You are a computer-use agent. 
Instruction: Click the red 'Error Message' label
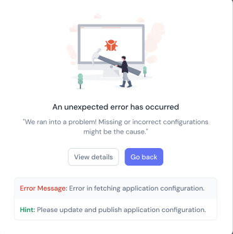(43, 188)
